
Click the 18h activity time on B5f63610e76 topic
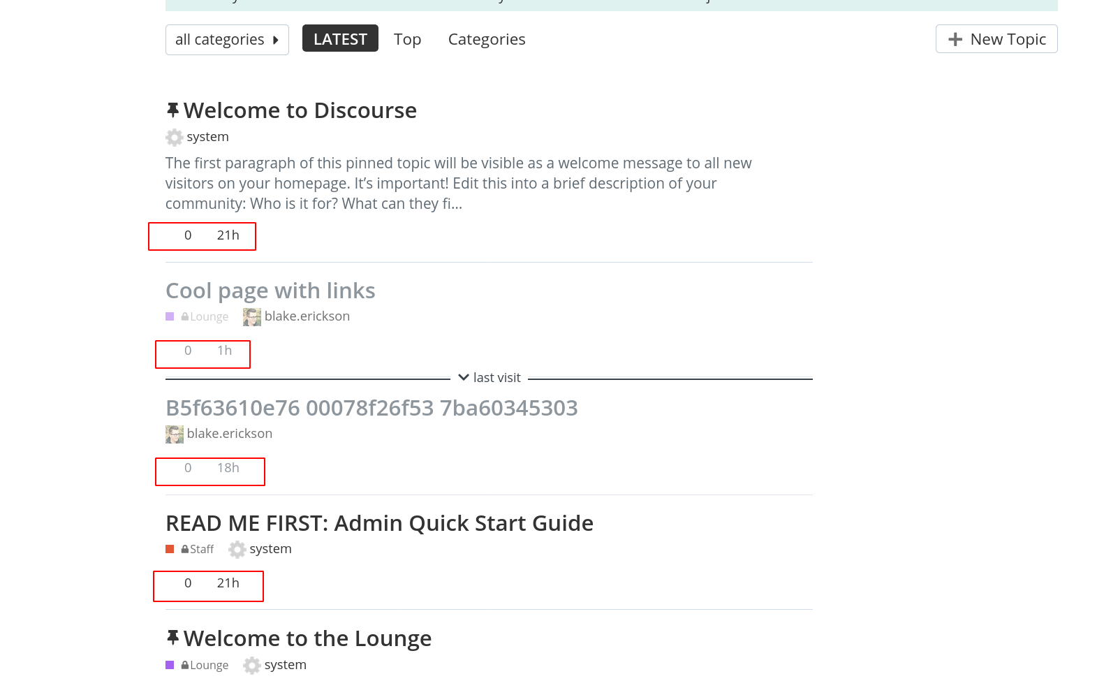pos(228,468)
